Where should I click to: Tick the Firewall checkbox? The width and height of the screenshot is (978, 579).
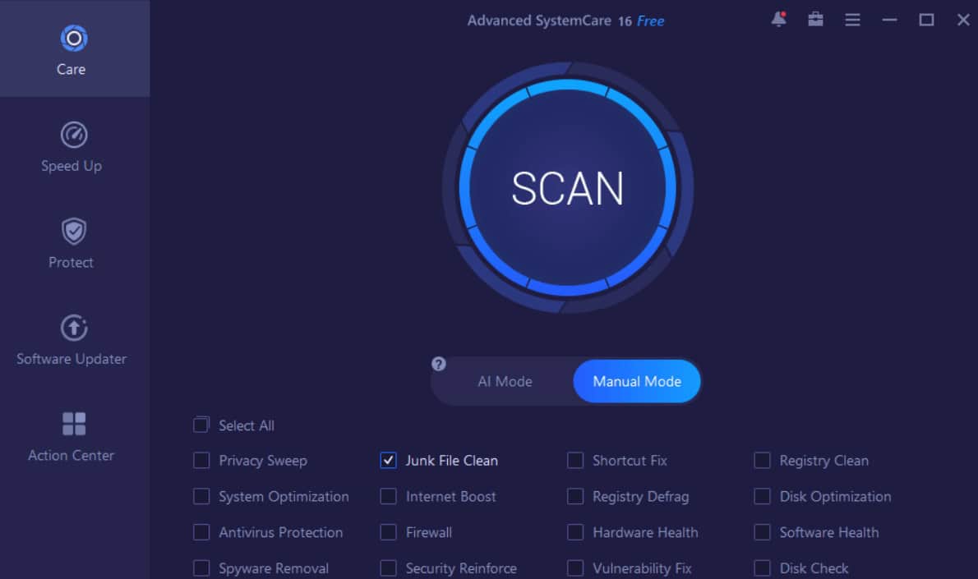pos(388,532)
